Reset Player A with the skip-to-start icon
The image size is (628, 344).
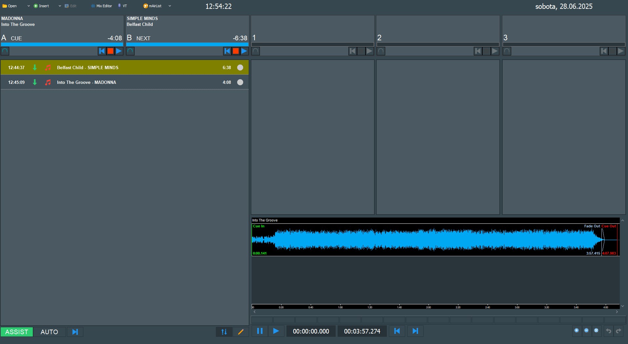click(x=102, y=51)
